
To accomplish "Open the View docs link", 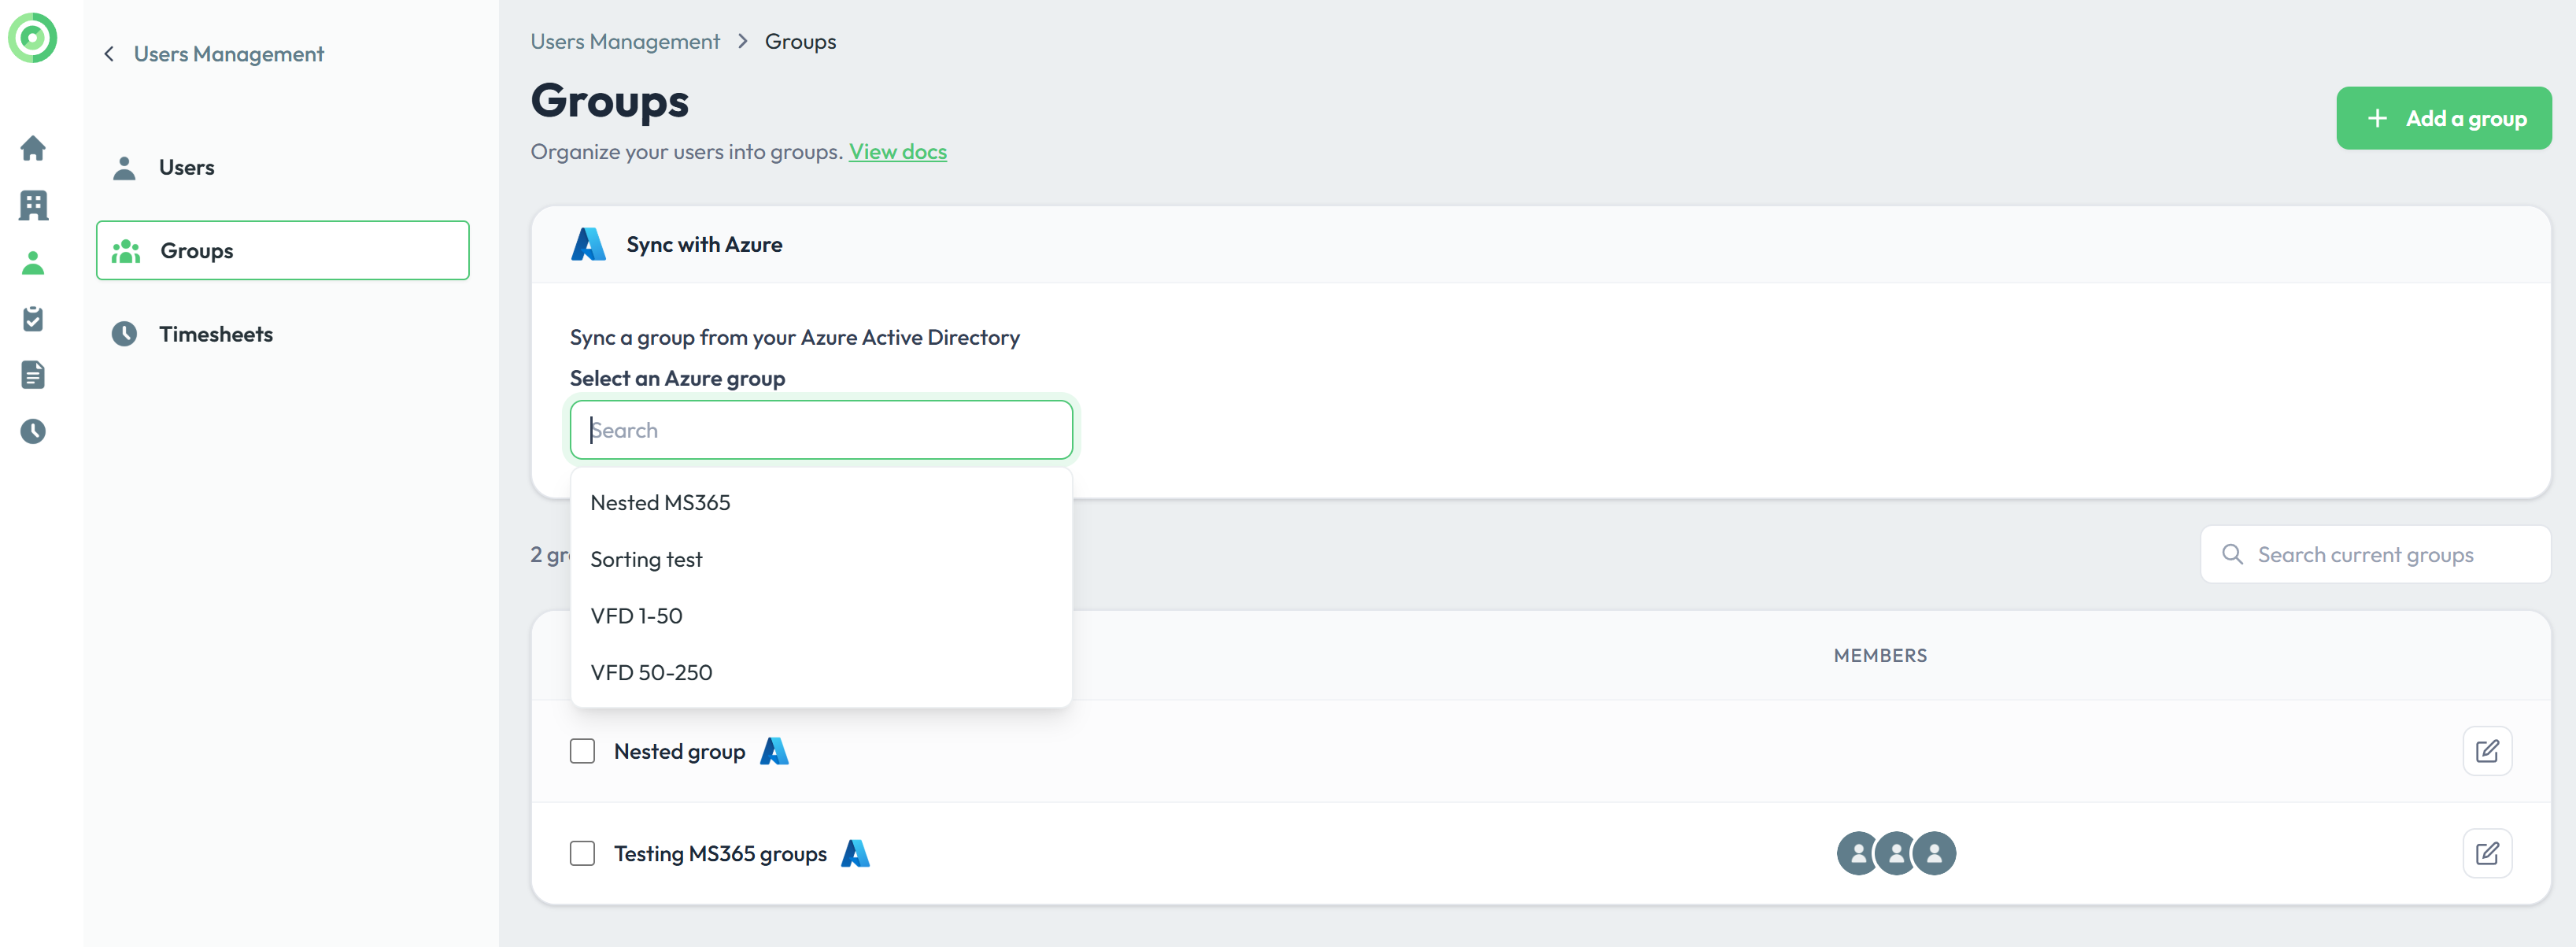I will click(x=897, y=152).
